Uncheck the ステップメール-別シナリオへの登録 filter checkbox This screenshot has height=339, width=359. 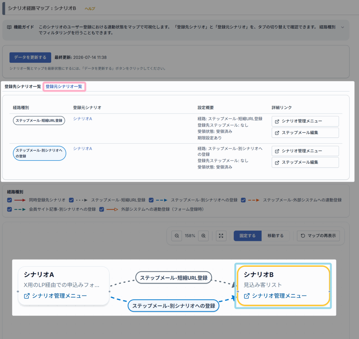[151, 200]
